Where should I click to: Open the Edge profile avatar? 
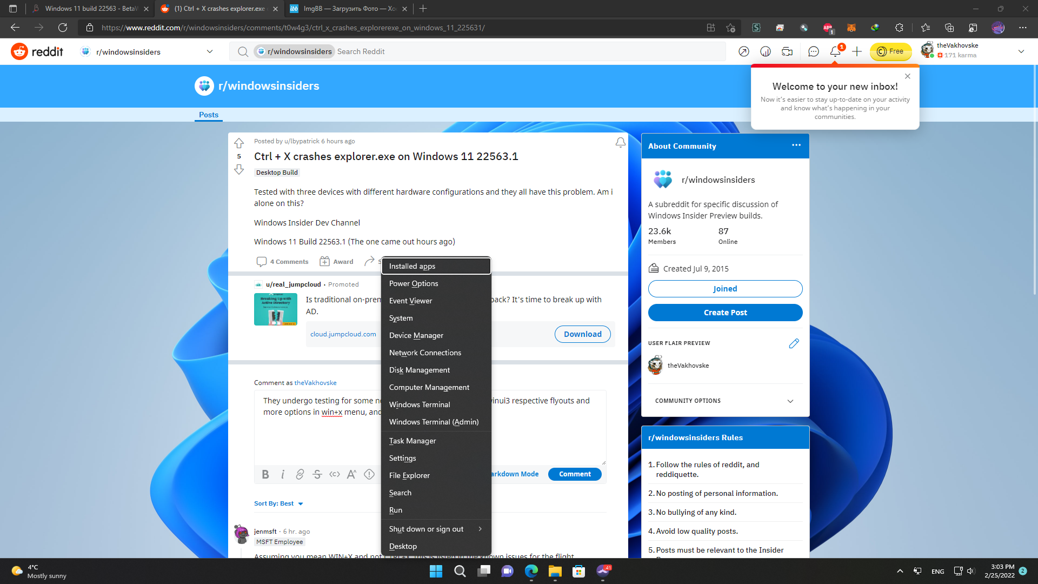coord(998,28)
